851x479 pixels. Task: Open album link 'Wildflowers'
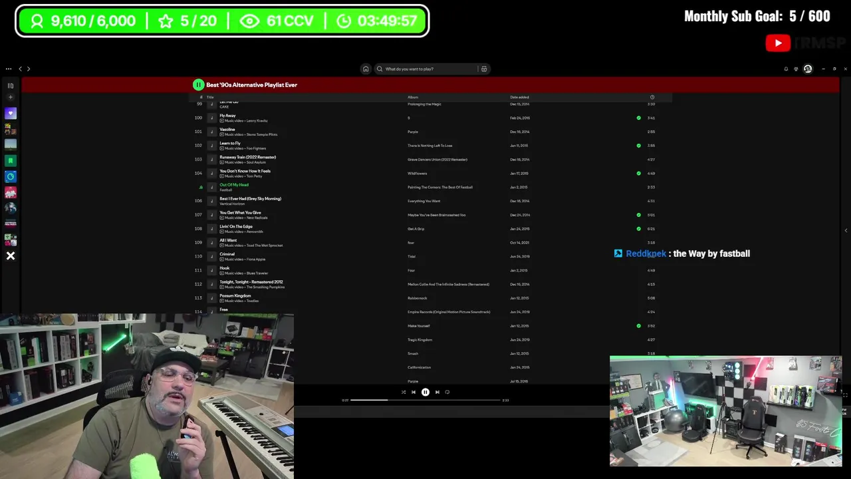pyautogui.click(x=418, y=173)
